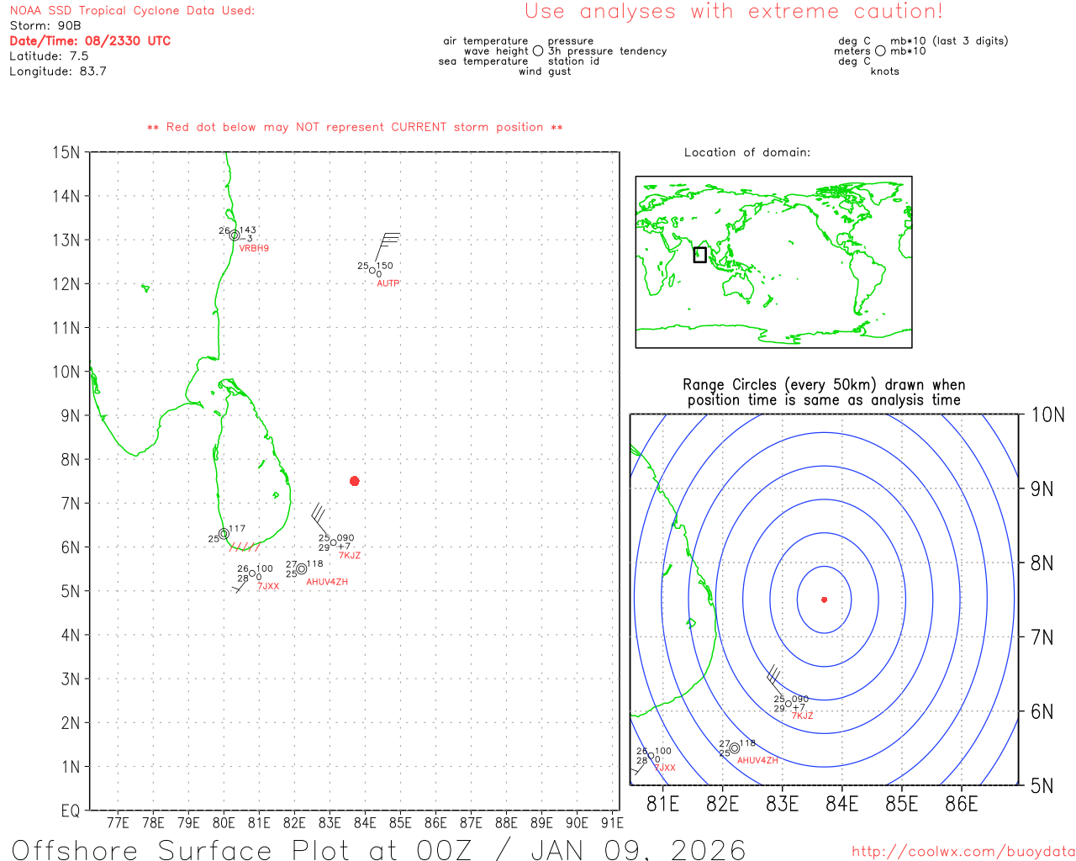Click the red VRBH9 station label
This screenshot has width=1076, height=861.
(254, 249)
